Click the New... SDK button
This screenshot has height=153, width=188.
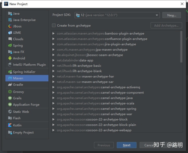click(172, 15)
